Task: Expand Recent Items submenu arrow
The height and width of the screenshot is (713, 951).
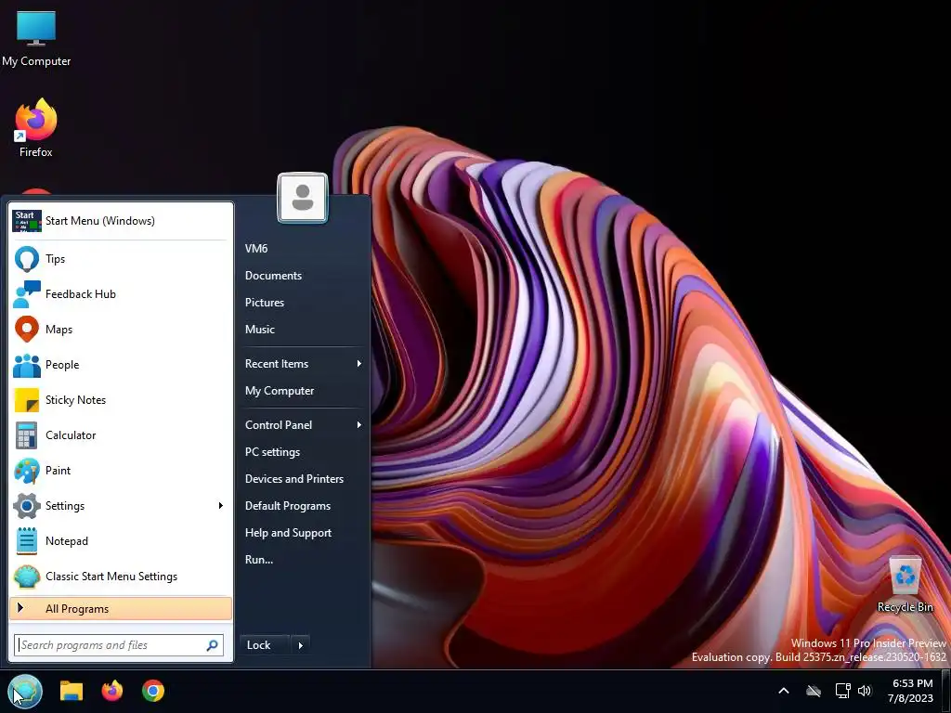Action: [359, 364]
